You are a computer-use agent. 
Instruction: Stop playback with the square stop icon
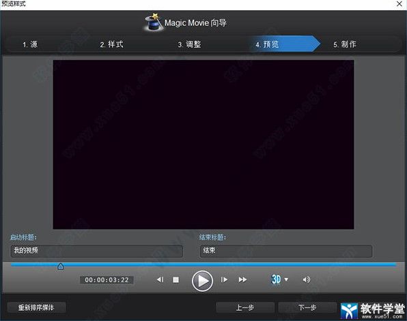[x=176, y=280]
